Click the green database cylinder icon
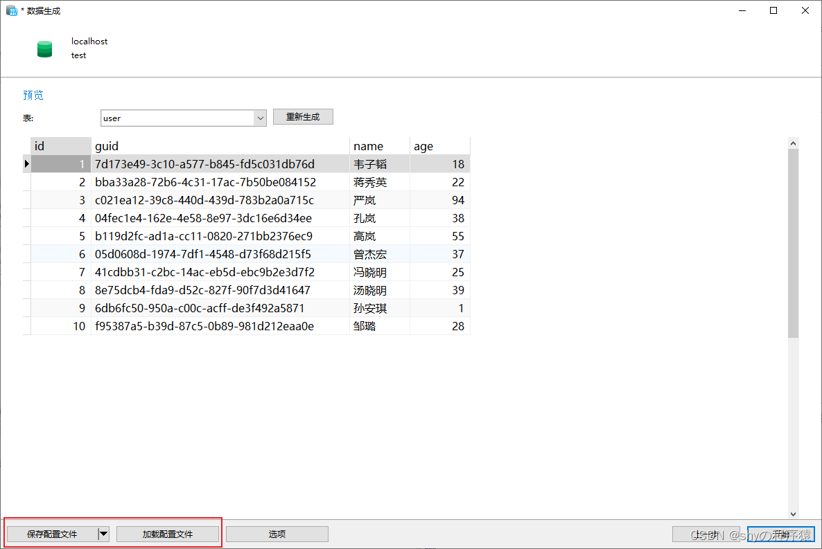The width and height of the screenshot is (822, 549). click(44, 48)
